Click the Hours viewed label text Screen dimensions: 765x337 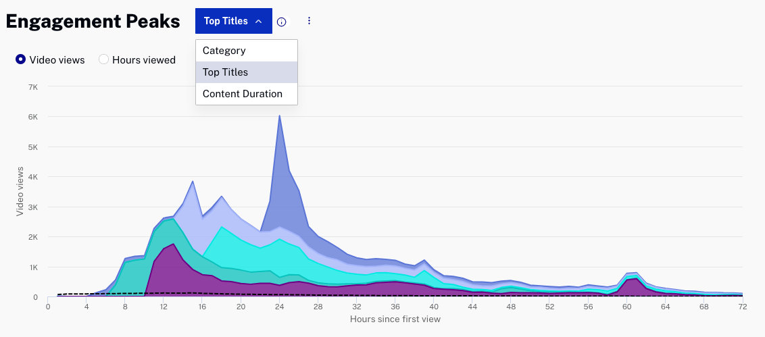click(x=144, y=60)
